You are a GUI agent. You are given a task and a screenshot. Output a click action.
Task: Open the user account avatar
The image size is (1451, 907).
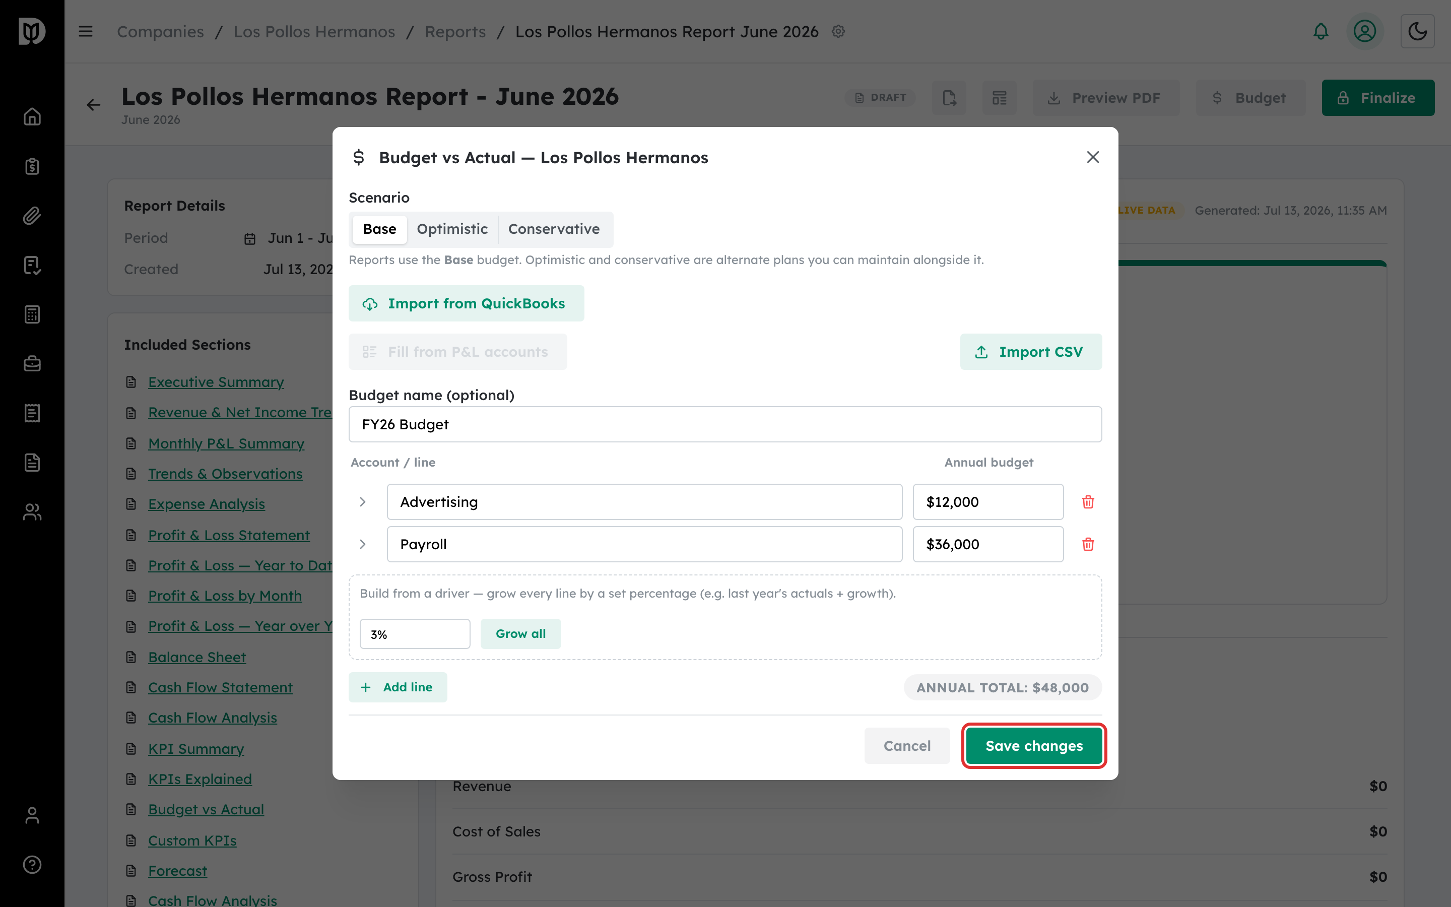coord(1365,31)
